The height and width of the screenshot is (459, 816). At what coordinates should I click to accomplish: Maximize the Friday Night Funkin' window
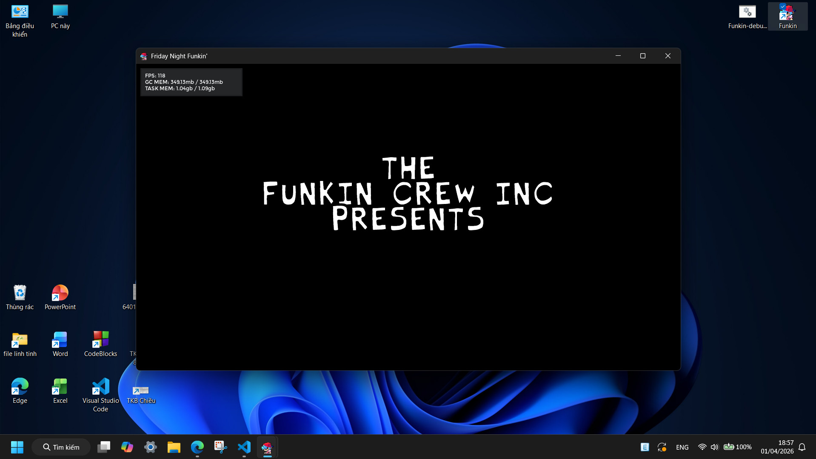[643, 56]
